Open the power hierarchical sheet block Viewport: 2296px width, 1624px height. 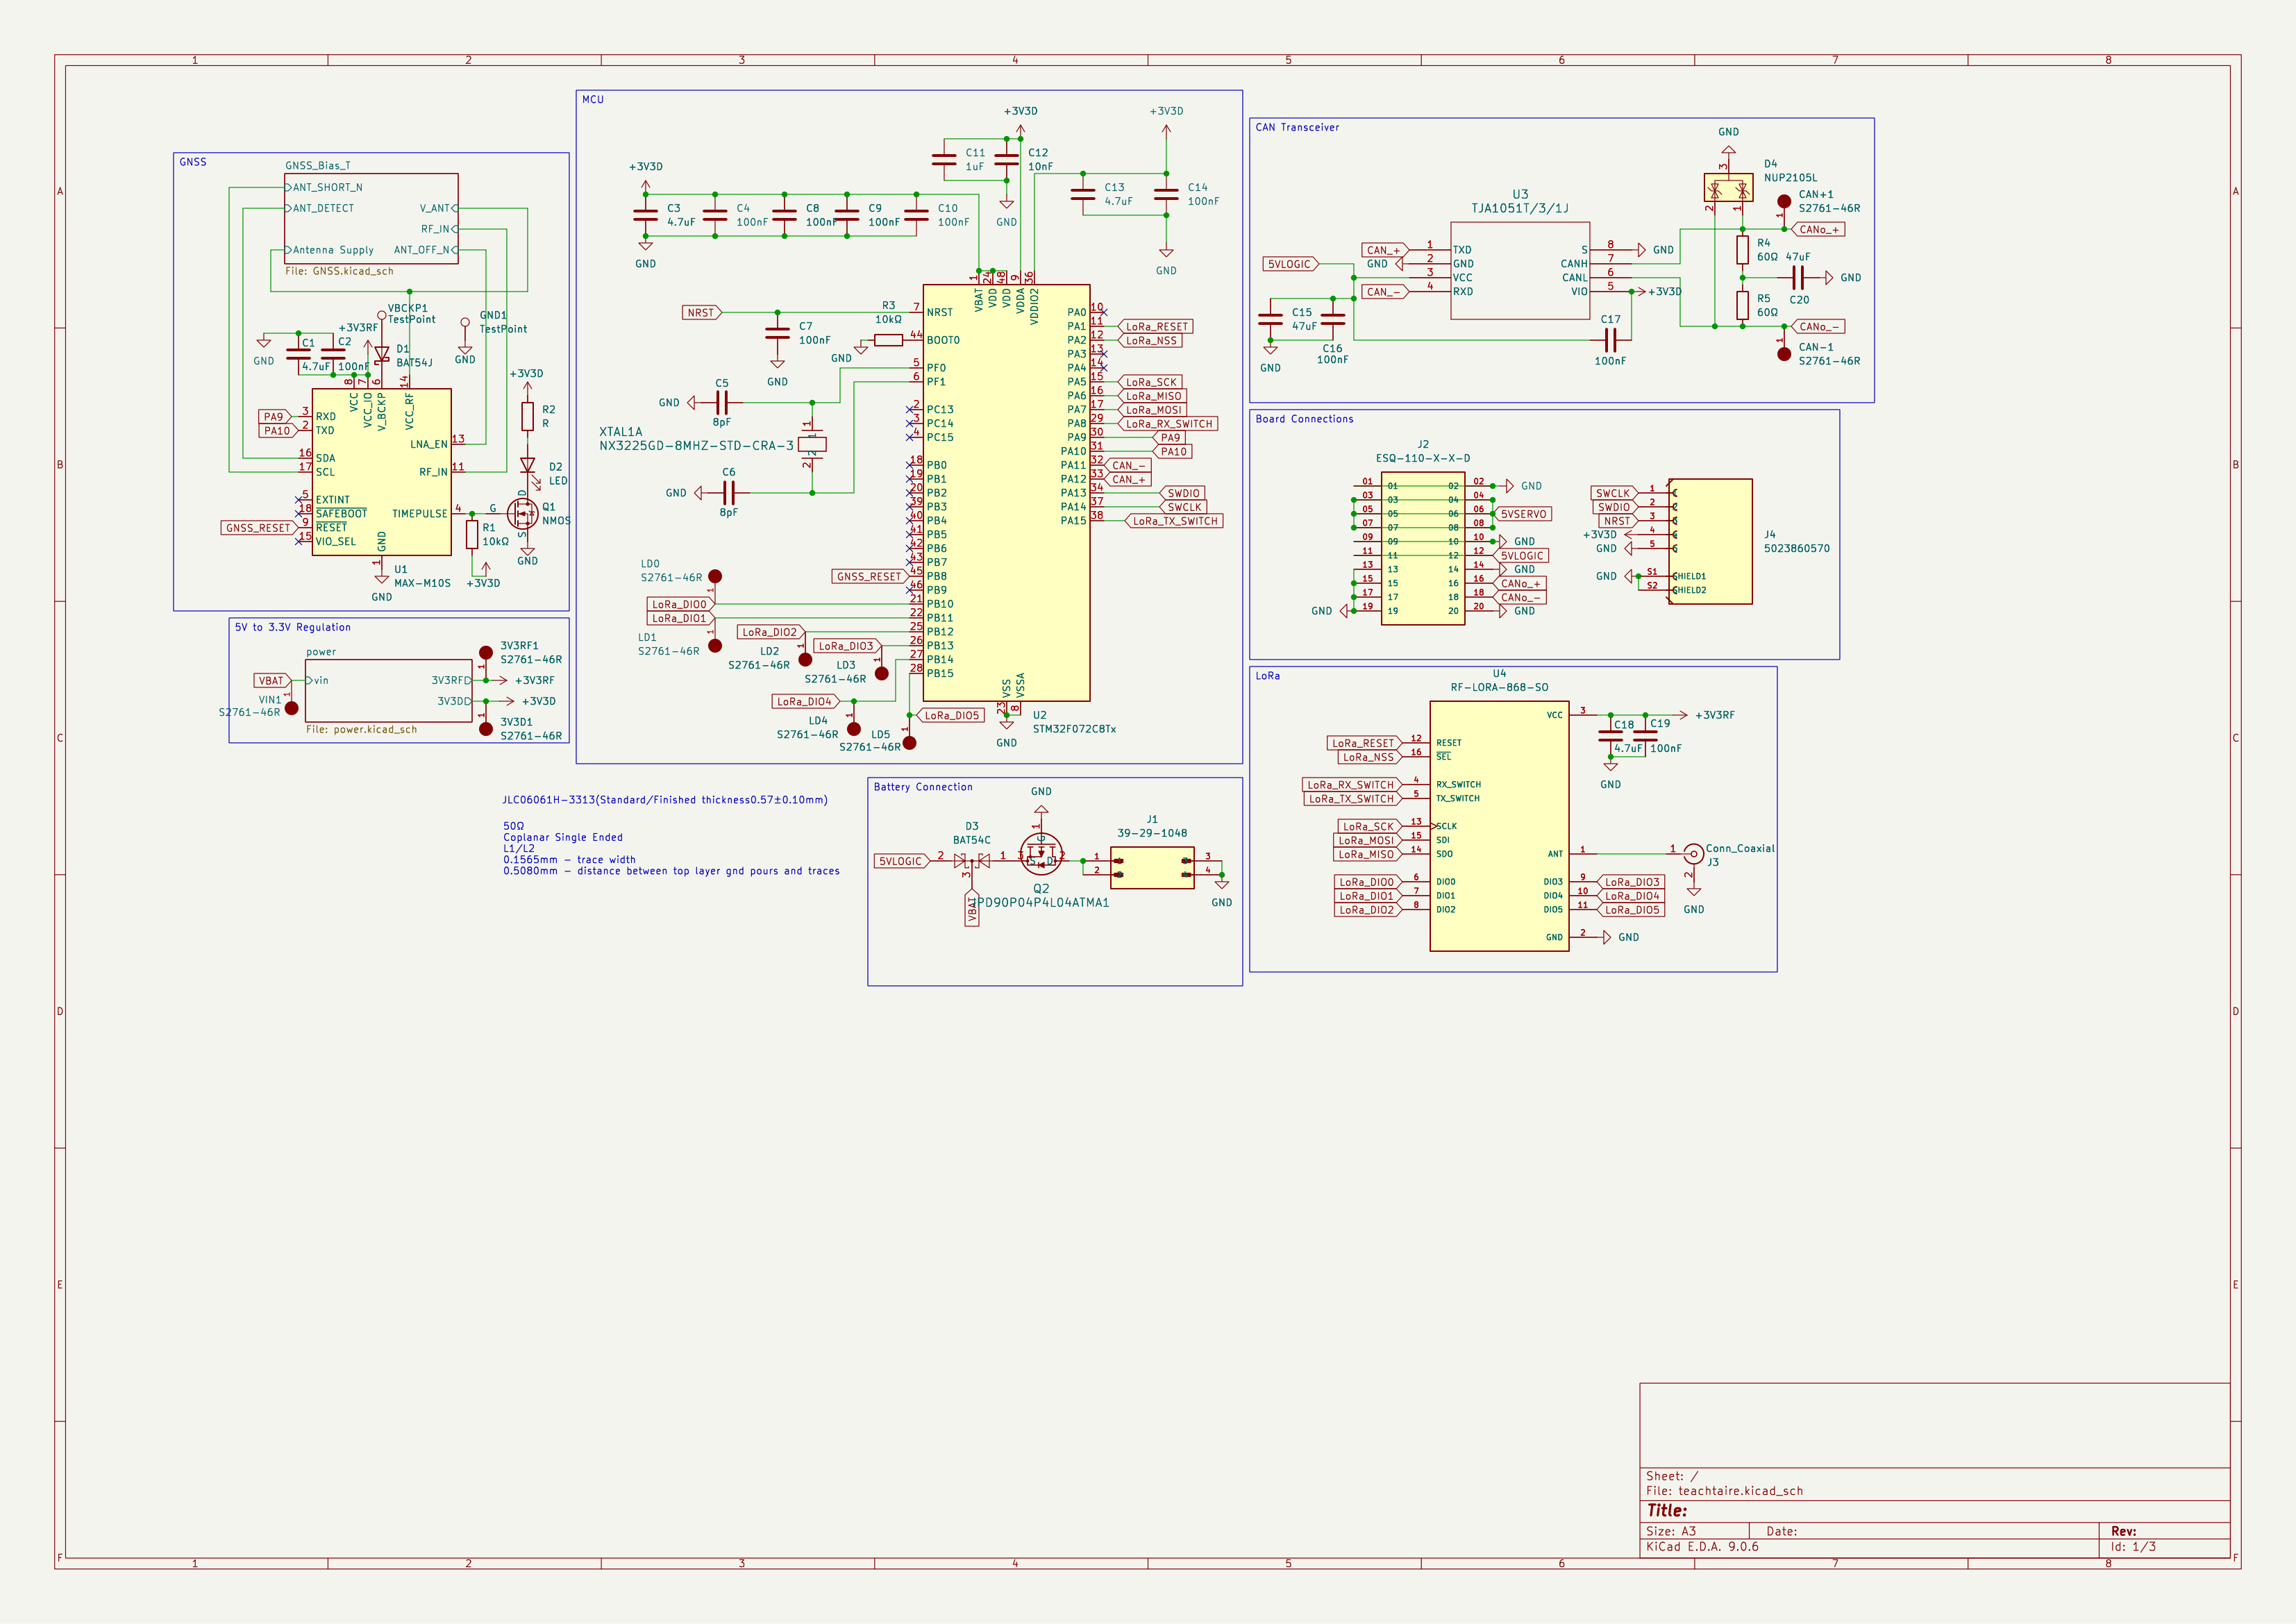(x=388, y=690)
